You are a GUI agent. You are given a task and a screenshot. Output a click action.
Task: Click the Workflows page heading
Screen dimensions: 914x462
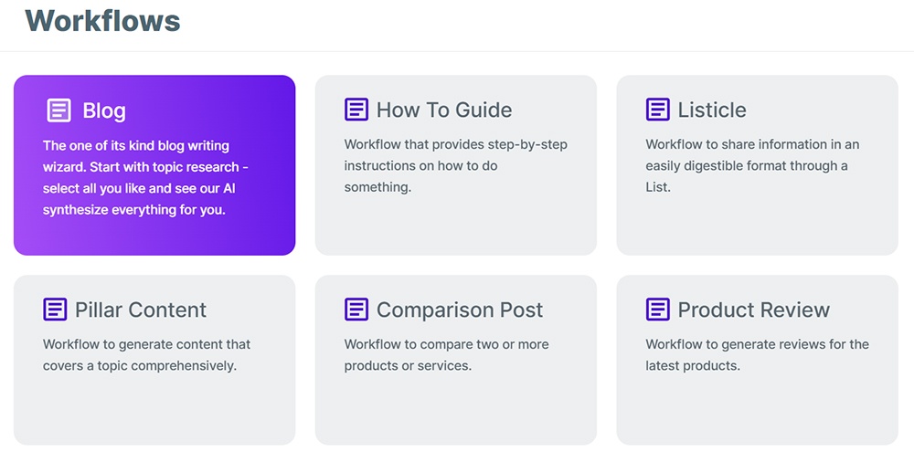click(102, 20)
